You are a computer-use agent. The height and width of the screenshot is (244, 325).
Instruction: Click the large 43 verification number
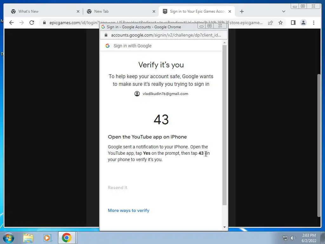(x=161, y=119)
